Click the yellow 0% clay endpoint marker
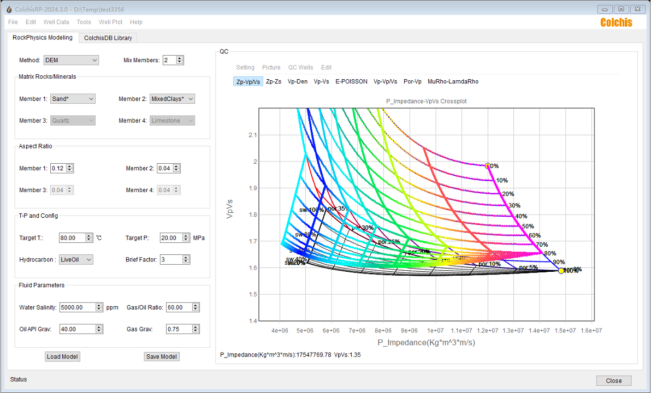This screenshot has height=393, width=651. coord(488,166)
